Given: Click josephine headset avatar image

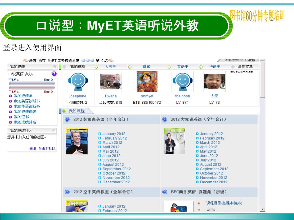Looking at the screenshot, I should point(78,81).
